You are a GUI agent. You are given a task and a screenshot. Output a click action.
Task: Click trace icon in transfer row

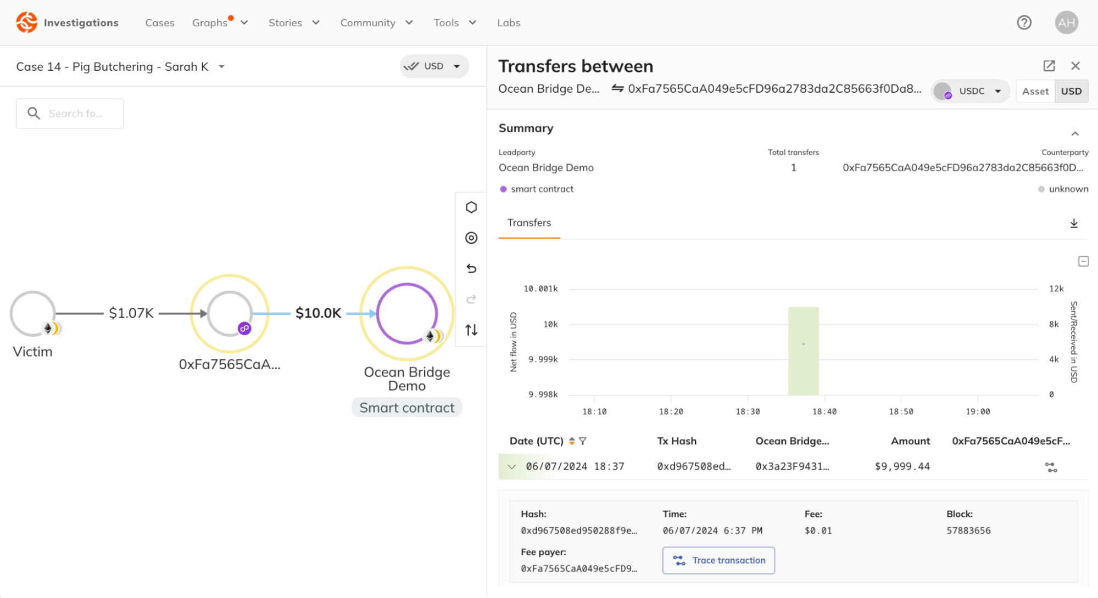tap(1051, 467)
